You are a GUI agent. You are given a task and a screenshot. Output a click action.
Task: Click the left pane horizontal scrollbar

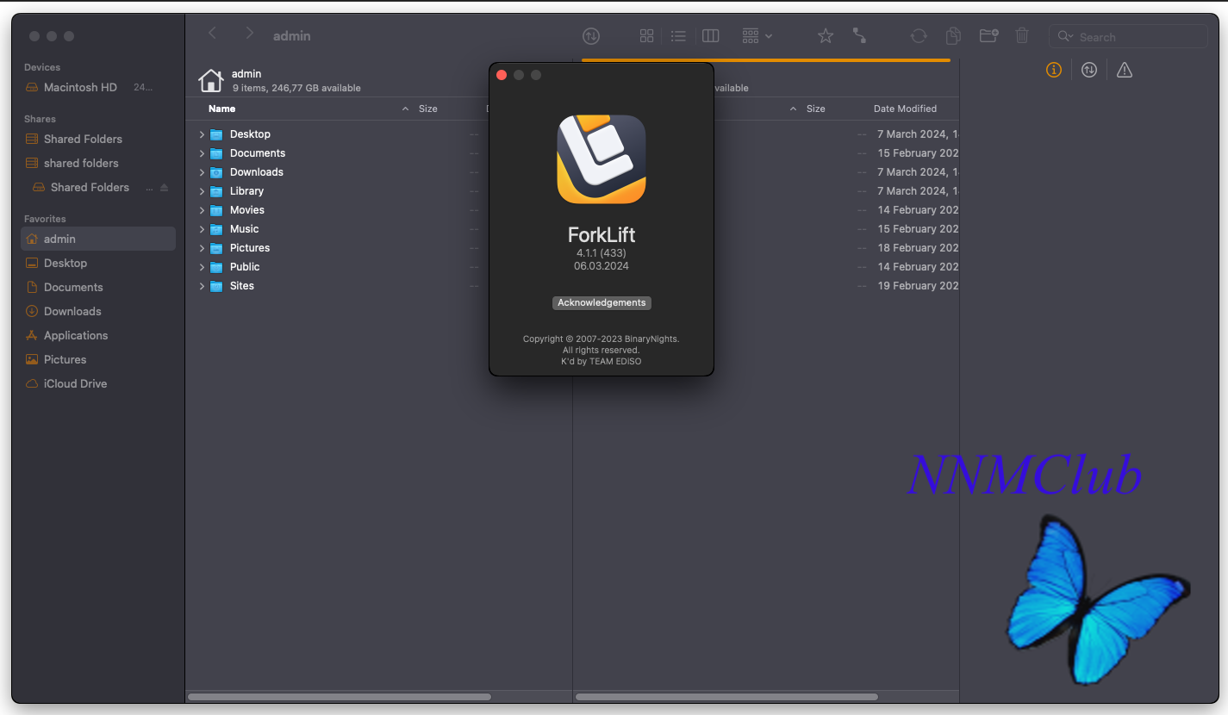pyautogui.click(x=340, y=697)
